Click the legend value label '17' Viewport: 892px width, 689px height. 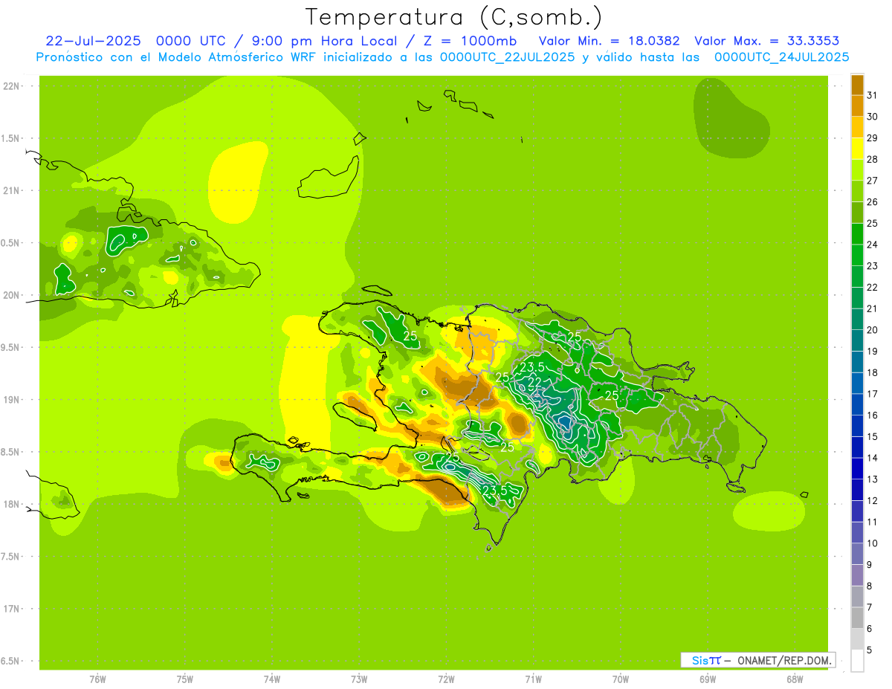(872, 395)
